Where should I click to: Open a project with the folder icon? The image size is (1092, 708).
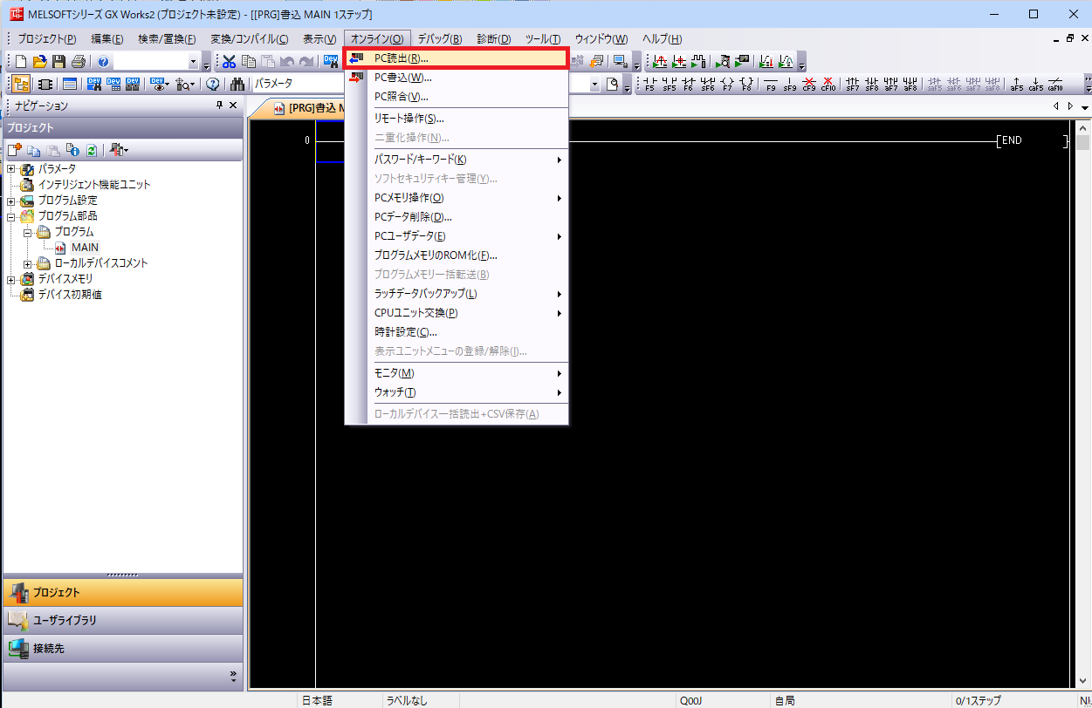tap(39, 62)
